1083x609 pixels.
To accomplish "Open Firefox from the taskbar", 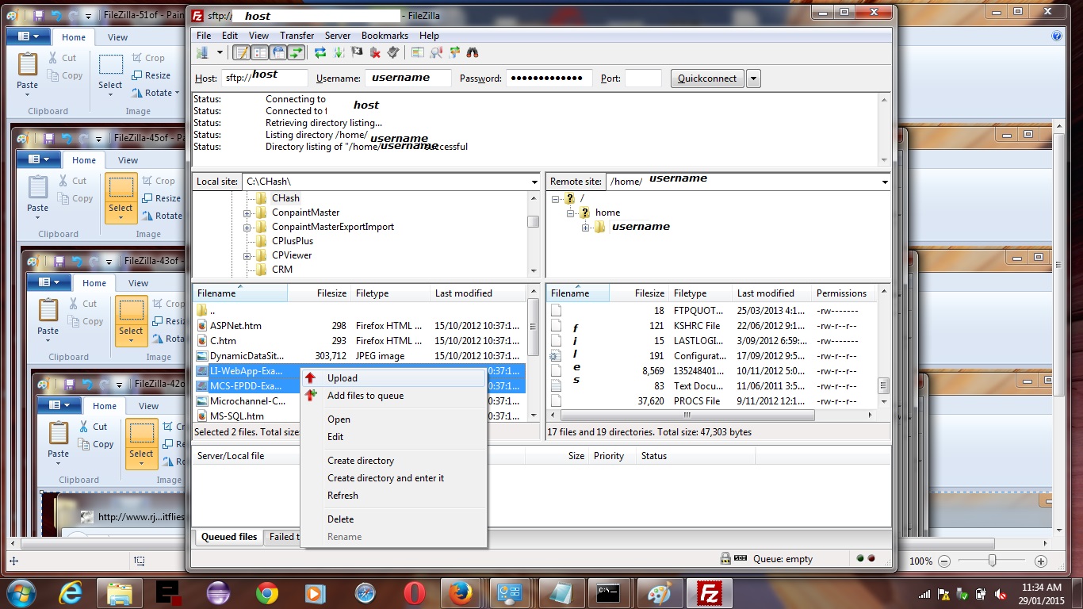I will (x=461, y=592).
